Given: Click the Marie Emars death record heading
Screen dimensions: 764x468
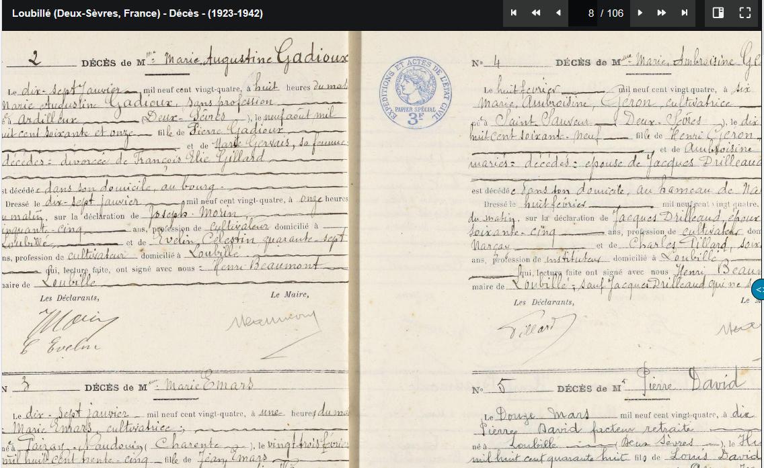Looking at the screenshot, I should point(168,386).
